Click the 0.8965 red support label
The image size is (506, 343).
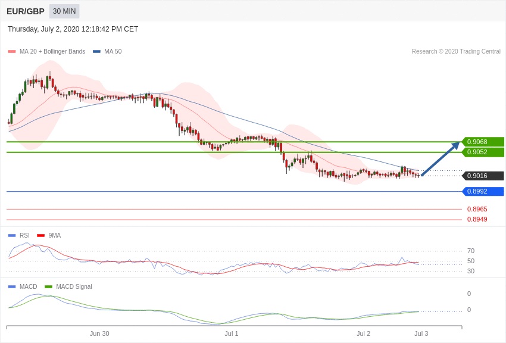[x=477, y=209]
